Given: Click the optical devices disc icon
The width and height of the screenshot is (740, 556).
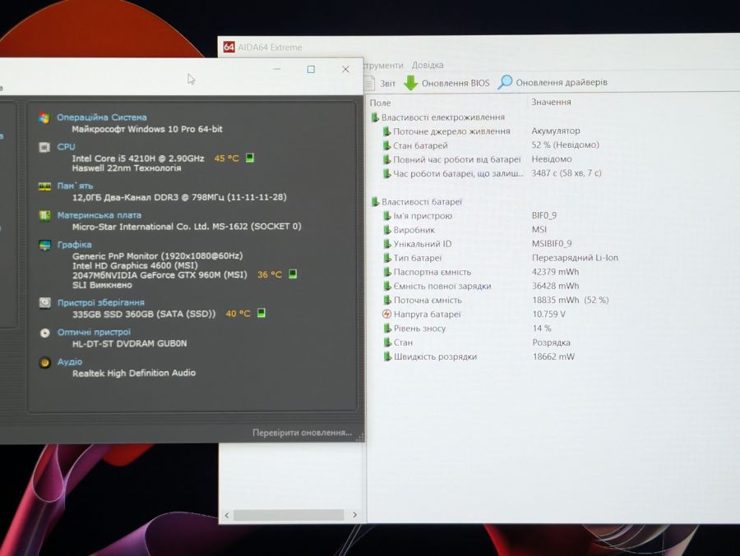Looking at the screenshot, I should [45, 333].
